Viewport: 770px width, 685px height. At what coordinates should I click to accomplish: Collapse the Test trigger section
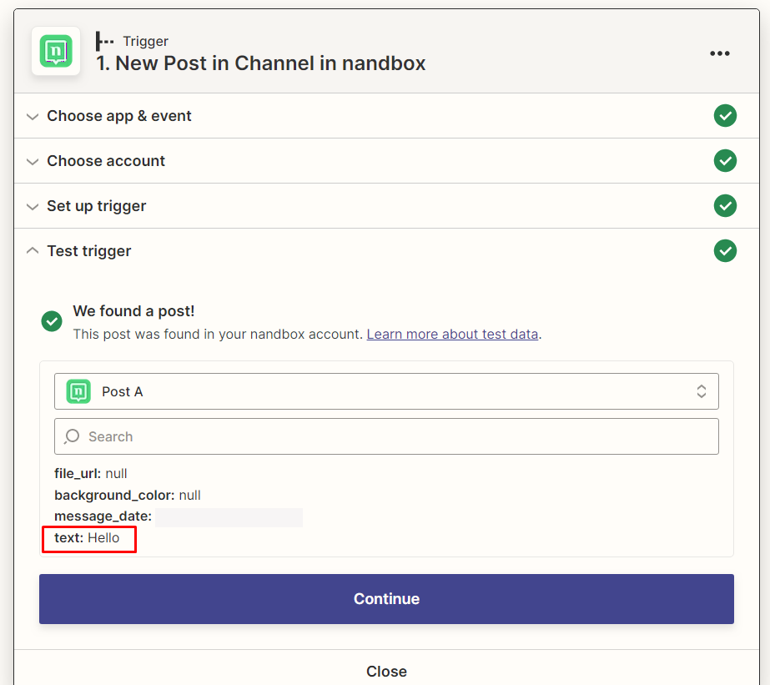point(88,251)
